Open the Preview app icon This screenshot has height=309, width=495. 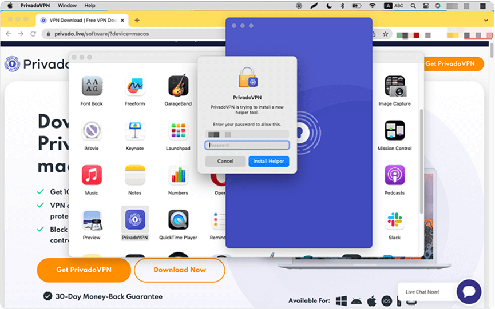coord(92,219)
